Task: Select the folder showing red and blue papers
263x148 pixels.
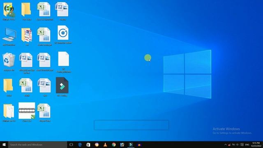Action: (x=27, y=35)
